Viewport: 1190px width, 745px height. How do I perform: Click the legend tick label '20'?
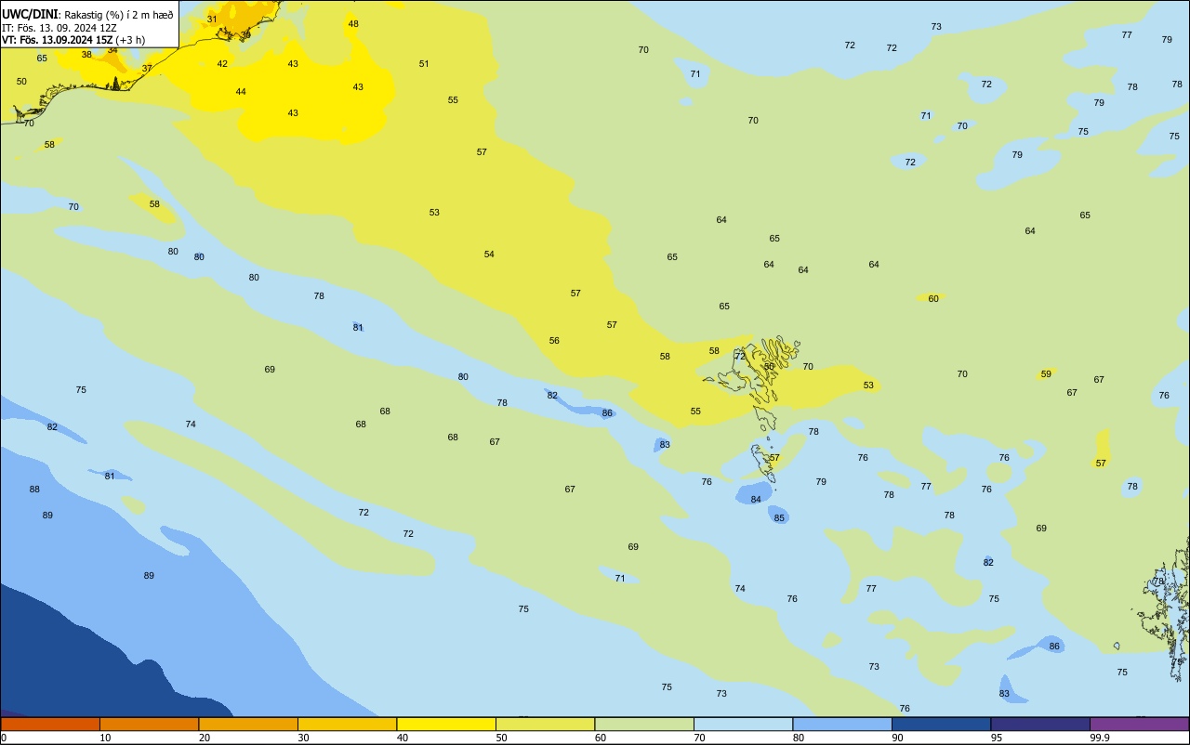coord(205,738)
